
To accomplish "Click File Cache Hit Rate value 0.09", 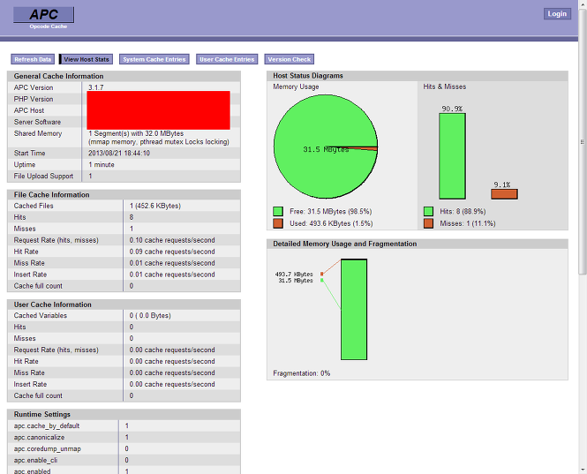I will [172, 252].
